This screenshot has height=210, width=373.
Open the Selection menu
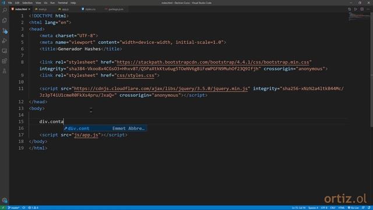click(27, 3)
